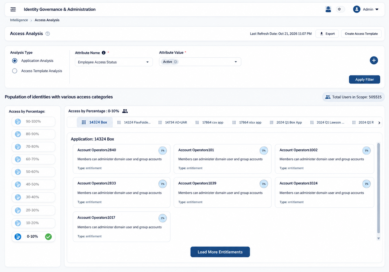Click Load More Entitlements button
The height and width of the screenshot is (272, 389).
tap(220, 252)
